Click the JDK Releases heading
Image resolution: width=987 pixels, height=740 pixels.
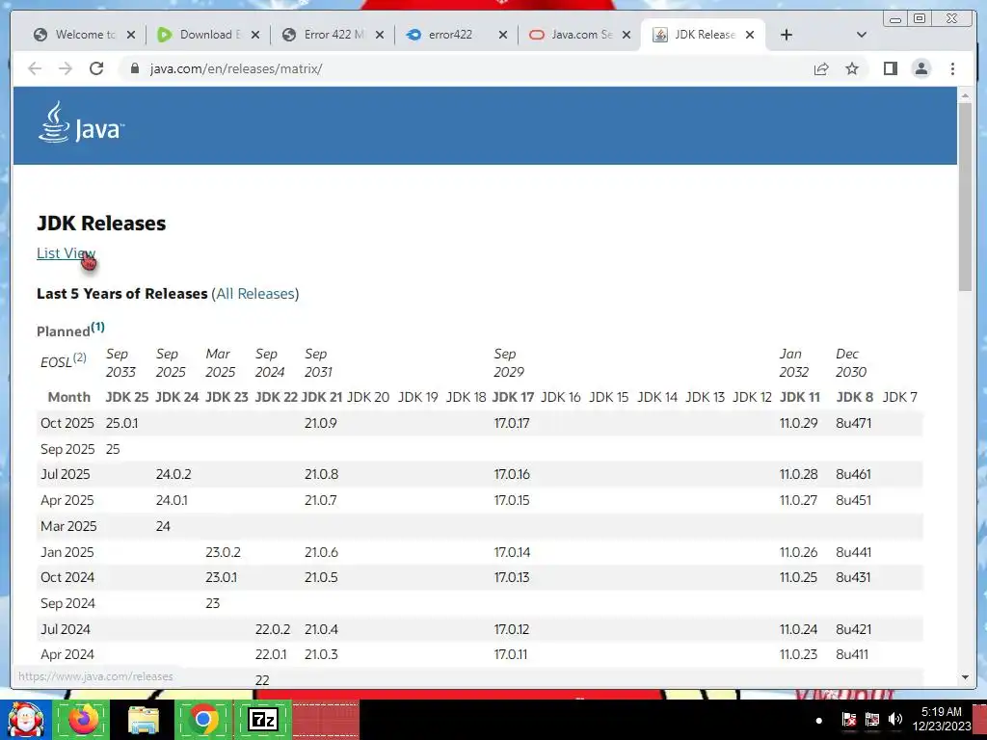[x=101, y=224]
